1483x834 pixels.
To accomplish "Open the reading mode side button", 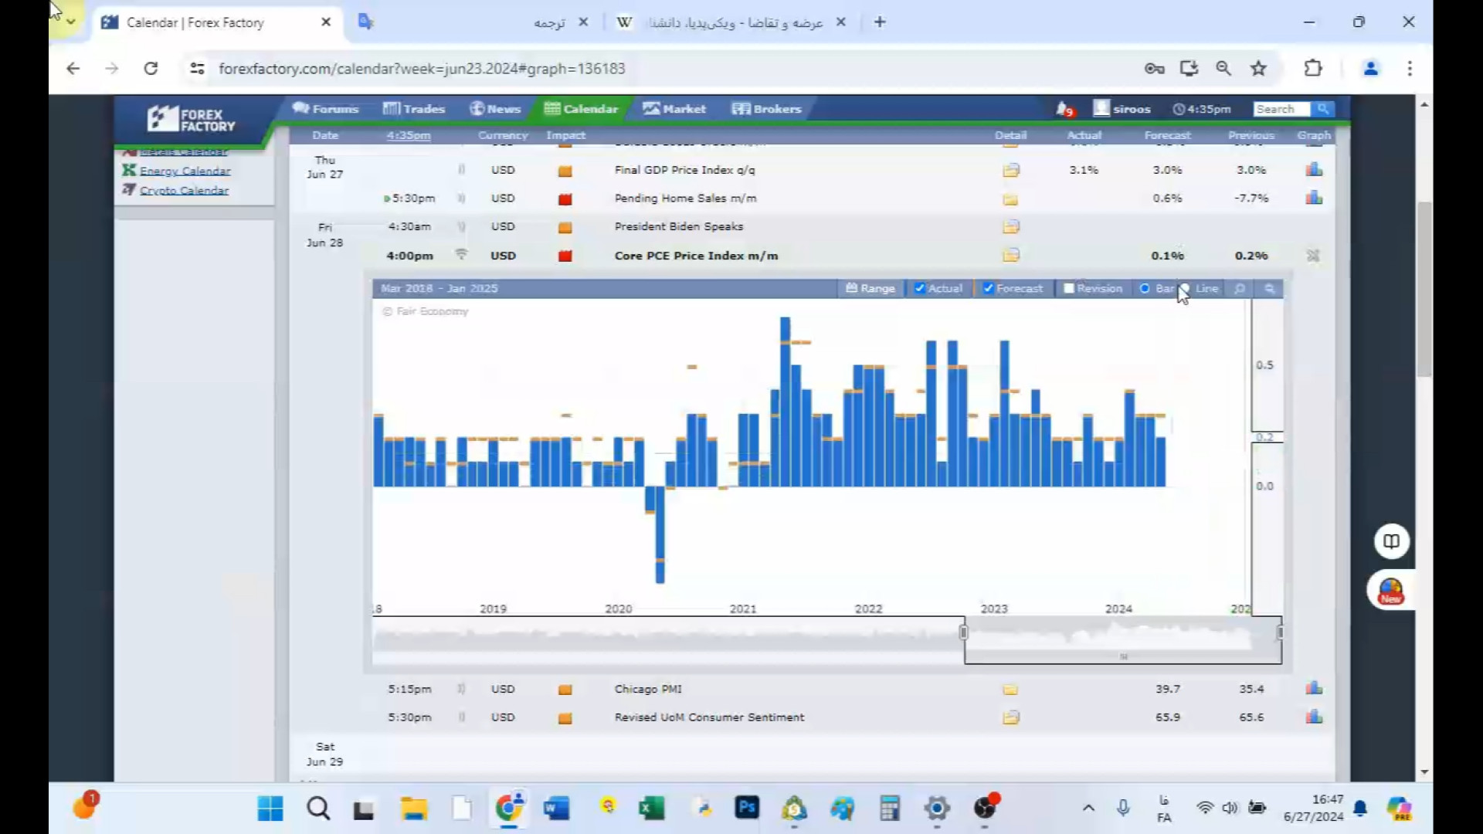I will (1391, 541).
